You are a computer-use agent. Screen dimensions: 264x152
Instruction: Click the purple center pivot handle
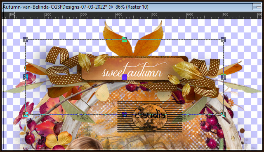point(124,77)
